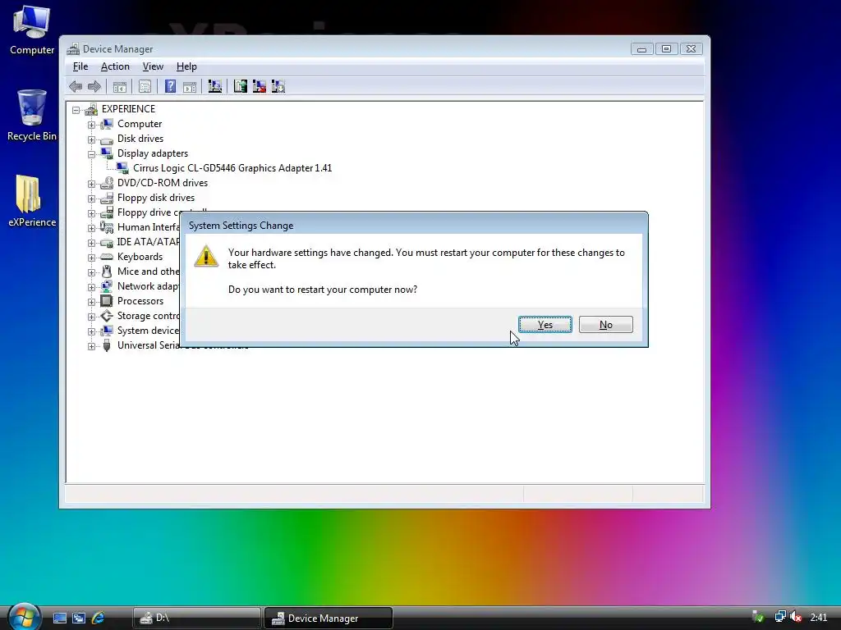841x630 pixels.
Task: Select the Disk drives label
Action: coord(140,139)
